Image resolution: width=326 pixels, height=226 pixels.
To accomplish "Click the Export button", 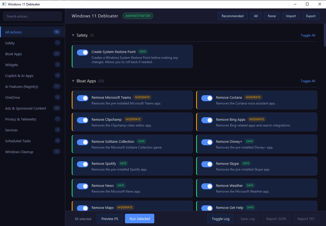I will click(311, 16).
